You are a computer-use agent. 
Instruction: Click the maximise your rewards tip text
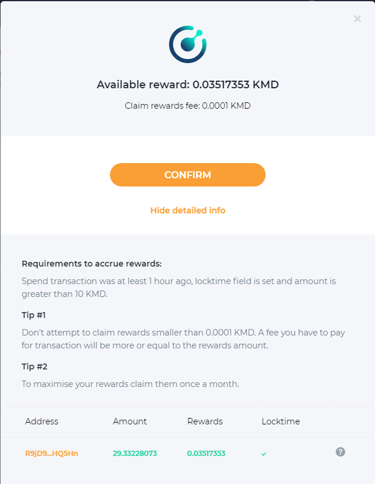(130, 384)
